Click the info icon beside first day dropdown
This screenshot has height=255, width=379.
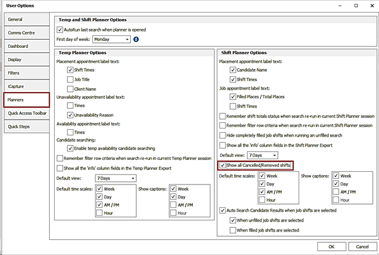pyautogui.click(x=136, y=40)
